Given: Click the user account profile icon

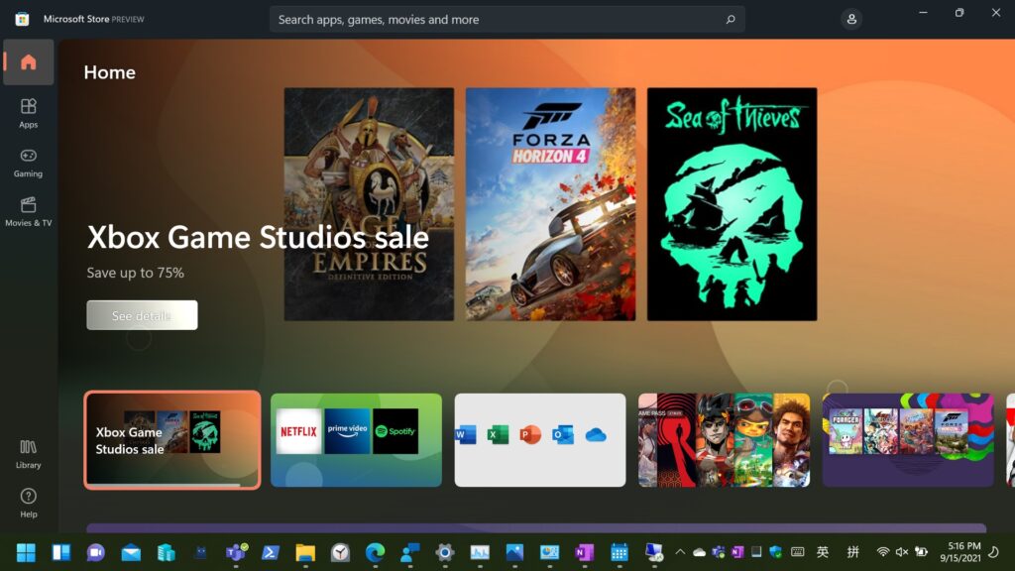Looking at the screenshot, I should click(851, 19).
